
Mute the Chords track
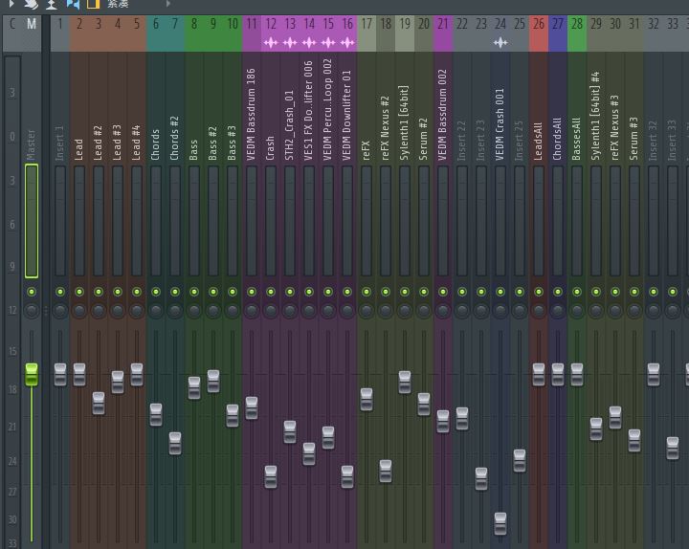pyautogui.click(x=156, y=292)
